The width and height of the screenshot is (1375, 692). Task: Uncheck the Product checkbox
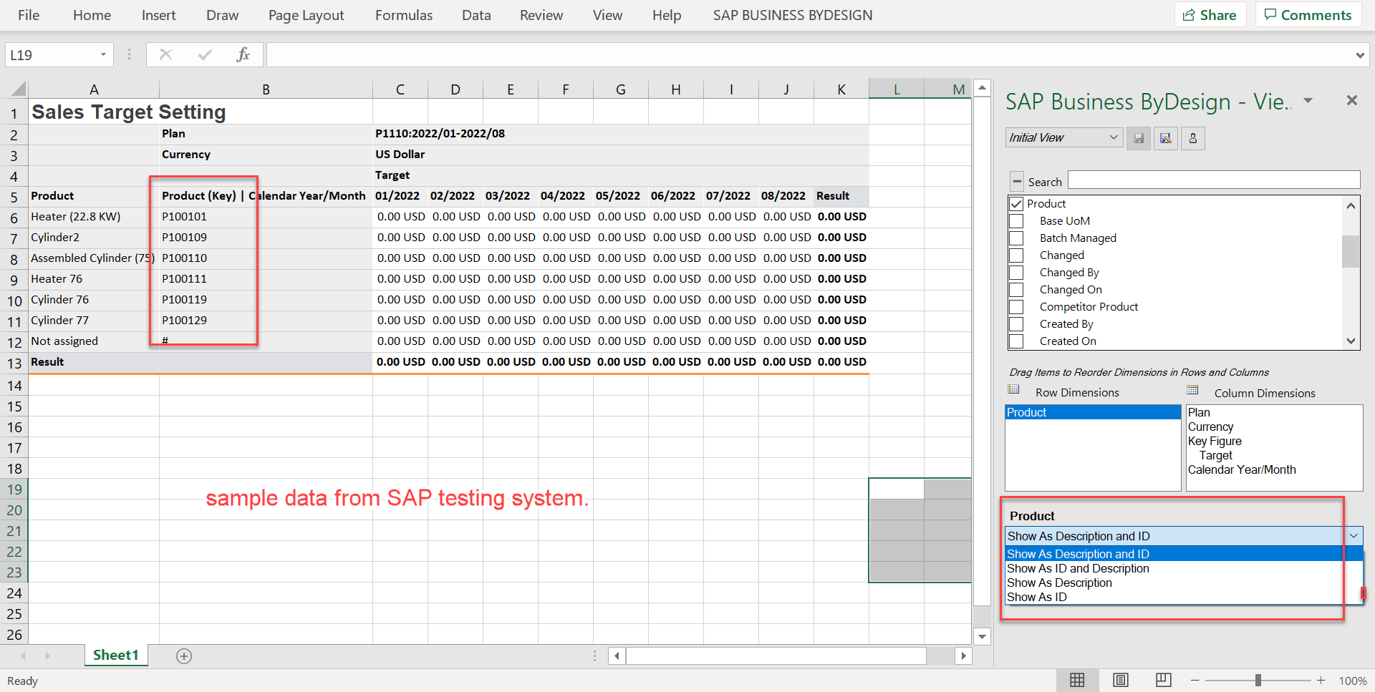tap(1016, 204)
